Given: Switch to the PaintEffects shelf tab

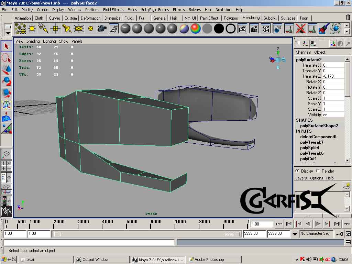Looking at the screenshot, I should (x=210, y=18).
